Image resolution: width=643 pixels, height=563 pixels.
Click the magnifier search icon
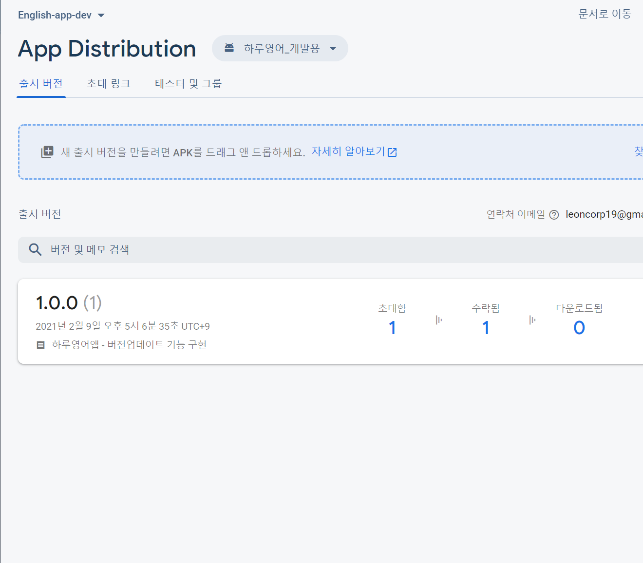click(35, 250)
